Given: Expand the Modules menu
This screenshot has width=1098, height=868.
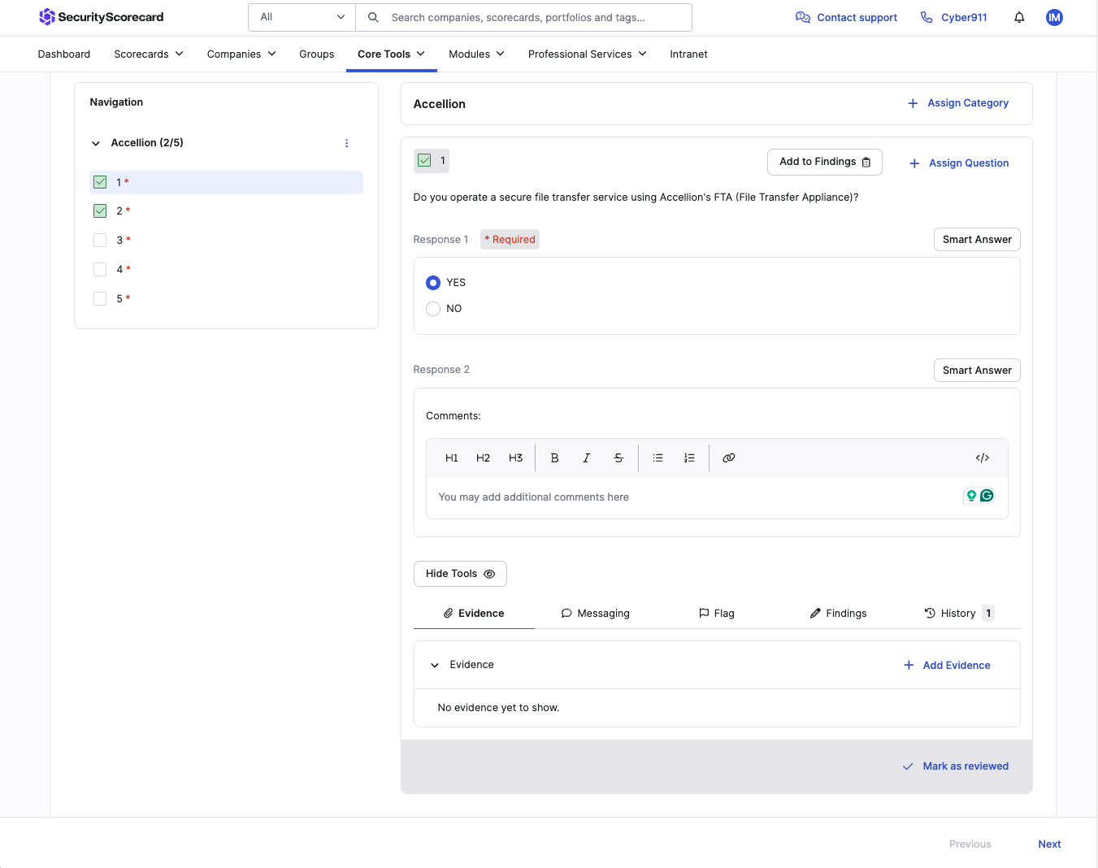Looking at the screenshot, I should (477, 54).
